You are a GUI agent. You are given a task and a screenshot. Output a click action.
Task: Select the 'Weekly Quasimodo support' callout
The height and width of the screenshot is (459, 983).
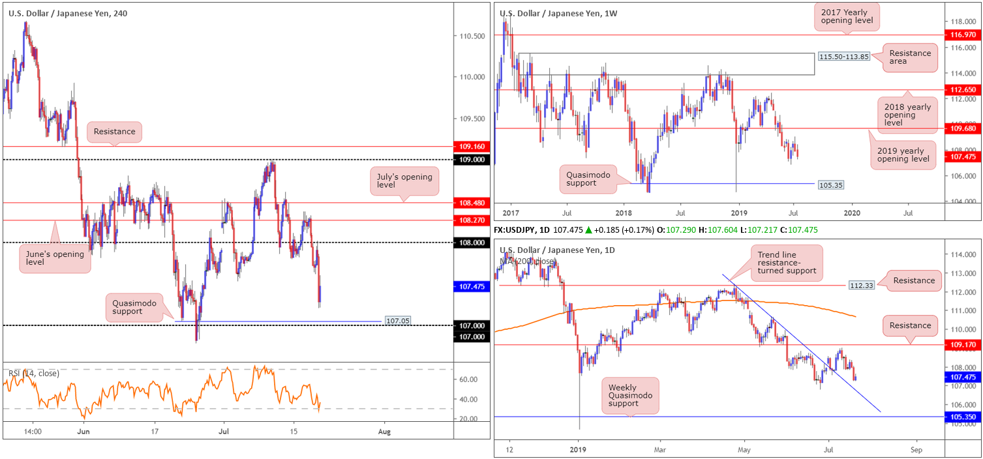coord(631,394)
